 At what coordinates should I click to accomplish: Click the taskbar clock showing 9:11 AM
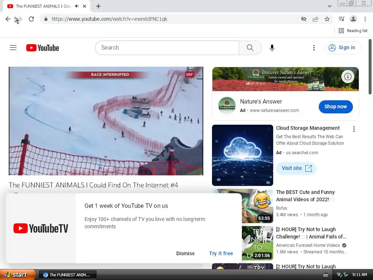(x=360, y=275)
